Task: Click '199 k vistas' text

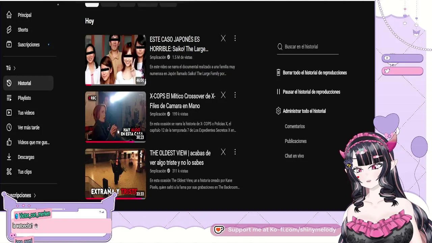Action: pos(180,114)
